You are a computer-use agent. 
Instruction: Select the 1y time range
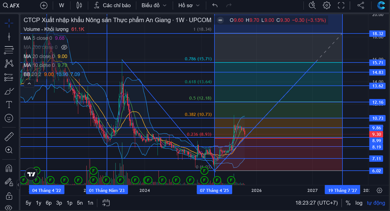(38, 203)
